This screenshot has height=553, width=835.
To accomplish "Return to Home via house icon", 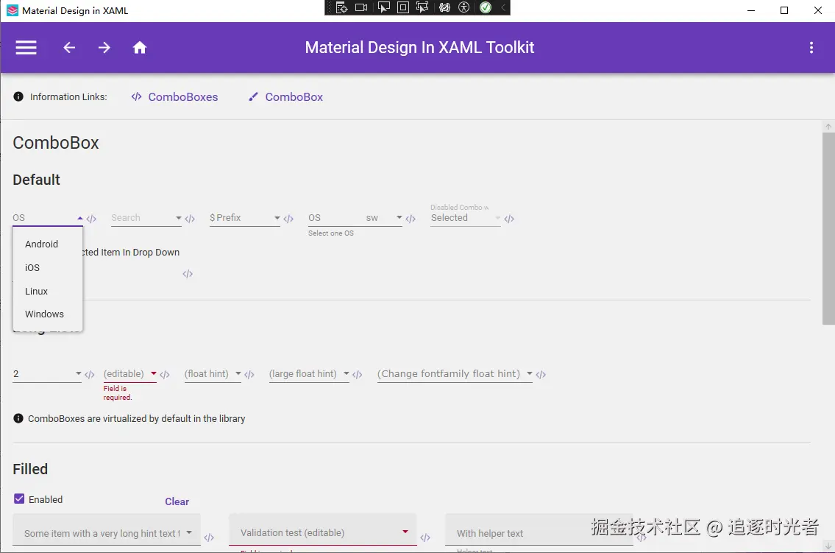I will coord(140,47).
